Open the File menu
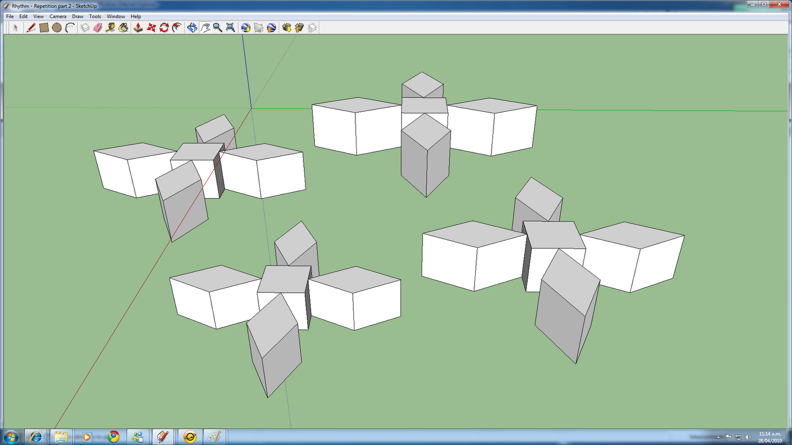The height and width of the screenshot is (445, 792). point(10,16)
